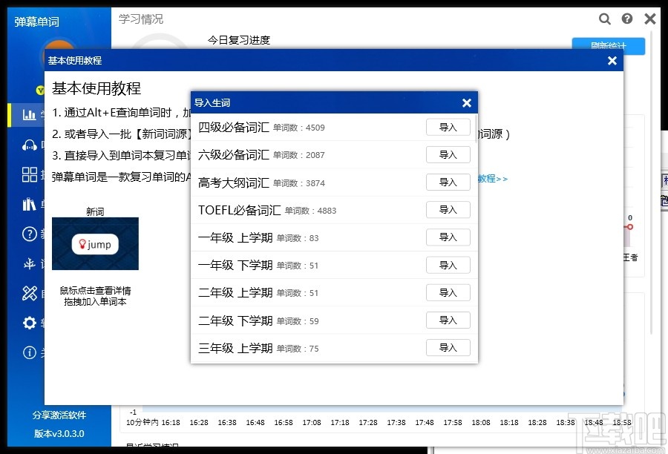Click the info circle icon in sidebar
The image size is (668, 454).
tap(30, 353)
